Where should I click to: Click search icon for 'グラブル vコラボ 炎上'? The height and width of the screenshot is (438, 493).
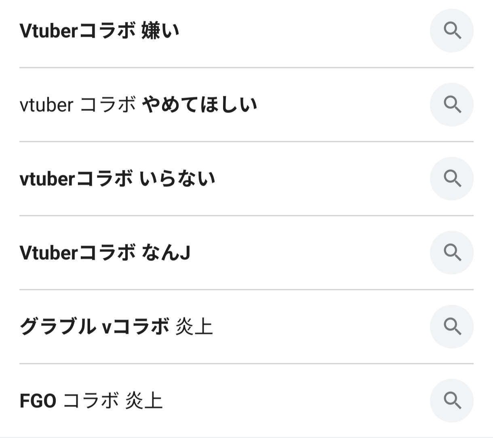click(451, 327)
